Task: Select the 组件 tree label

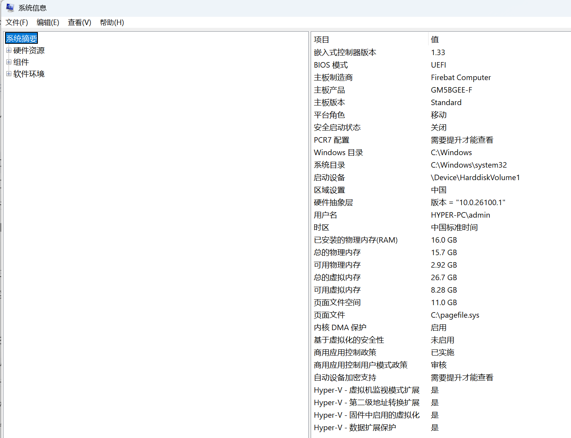Action: click(x=21, y=62)
